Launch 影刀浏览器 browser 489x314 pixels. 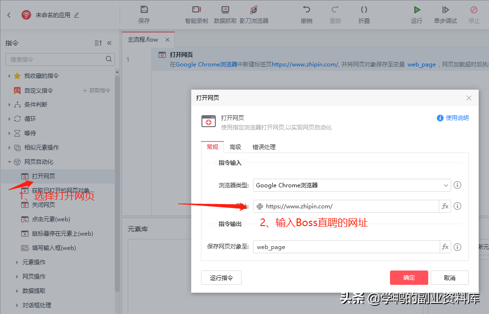coord(254,15)
